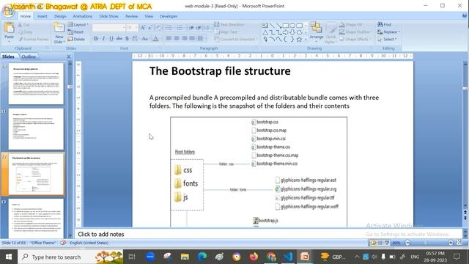Screen dimensions: 469x264
Task: Select the 5-Point Star shape
Action: [300, 39]
